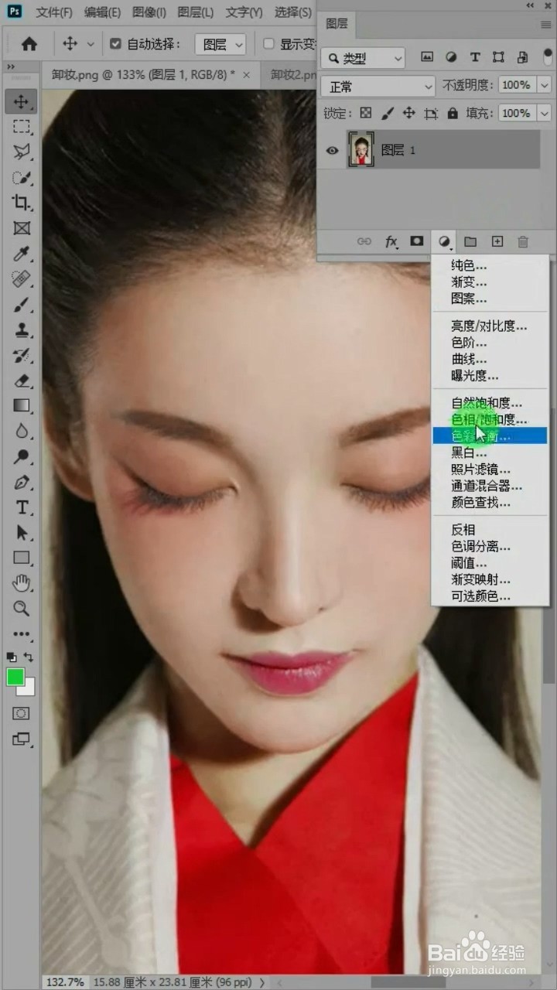Select 图层 1 layer thumbnail

(x=361, y=149)
